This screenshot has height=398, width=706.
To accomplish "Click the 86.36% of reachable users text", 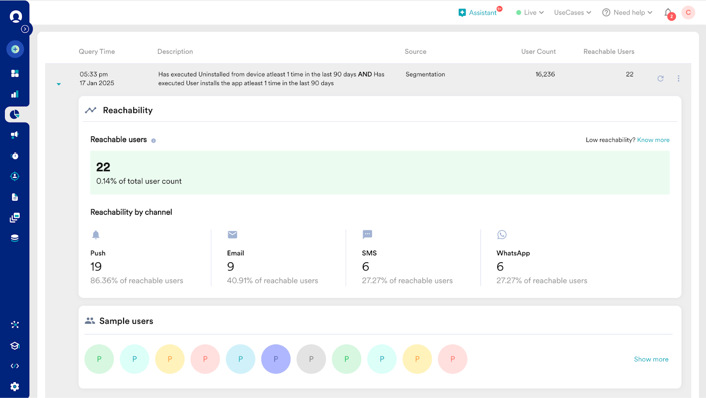I will click(137, 281).
